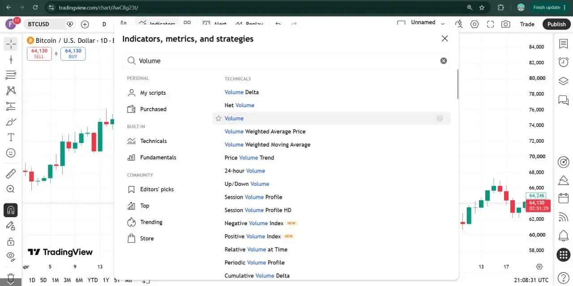Open the help center question icon
Image resolution: width=573 pixels, height=286 pixels.
click(x=563, y=278)
